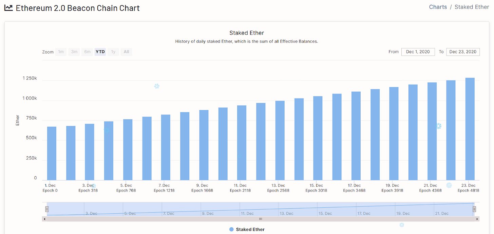494x234 pixels.
Task: Click the left navigator range handle
Action: click(x=47, y=209)
